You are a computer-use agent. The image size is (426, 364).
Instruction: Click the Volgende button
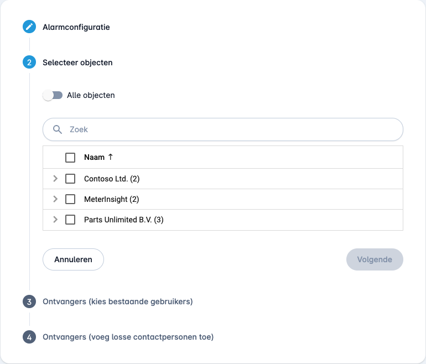click(375, 259)
